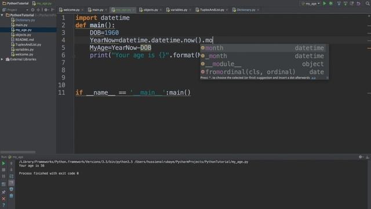This screenshot has width=371, height=209.
Task: Close the welcome.py tab
Action: coord(82,10)
